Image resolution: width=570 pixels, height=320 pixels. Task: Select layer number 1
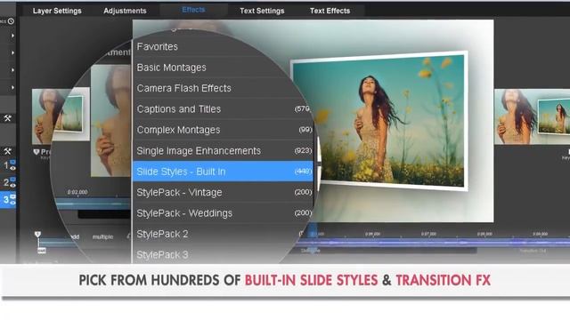coord(6,165)
